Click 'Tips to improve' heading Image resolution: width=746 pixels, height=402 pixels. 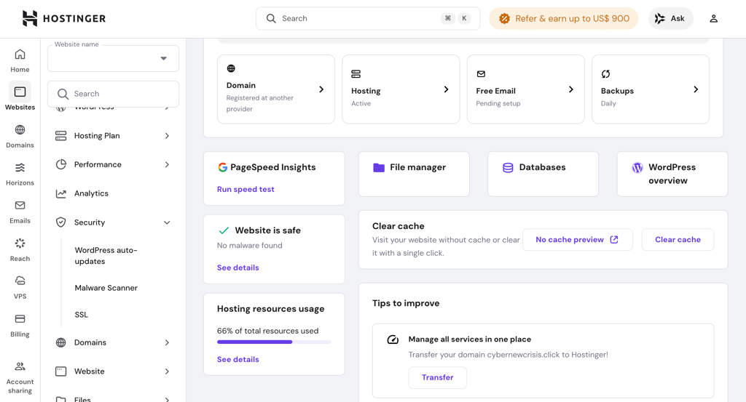[406, 303]
